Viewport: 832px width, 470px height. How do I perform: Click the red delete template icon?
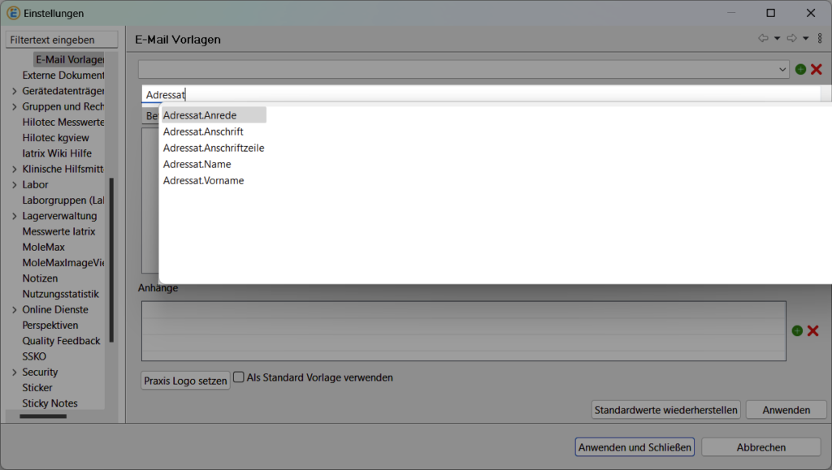pyautogui.click(x=817, y=70)
